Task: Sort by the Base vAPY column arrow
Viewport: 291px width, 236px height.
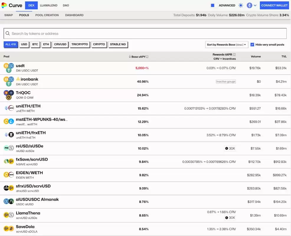Action: click(x=130, y=57)
